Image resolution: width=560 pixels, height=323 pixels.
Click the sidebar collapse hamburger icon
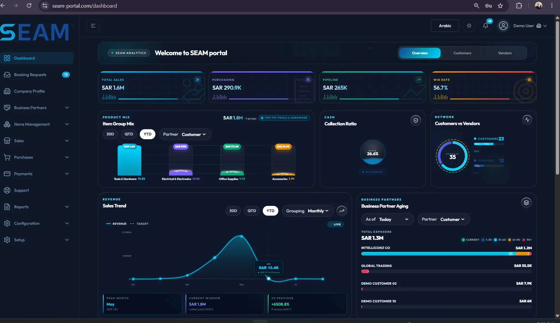[x=93, y=26]
